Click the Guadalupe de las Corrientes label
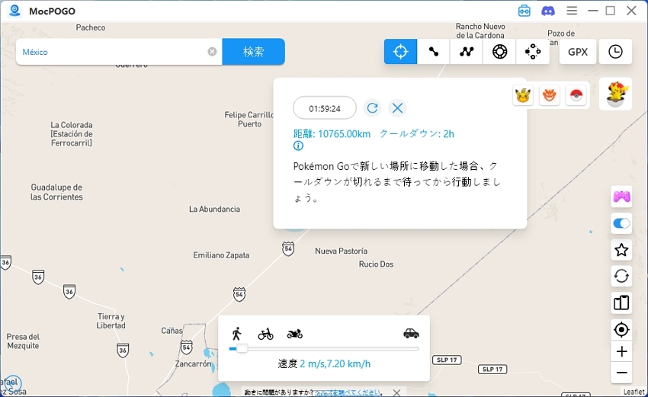The width and height of the screenshot is (648, 397). (x=56, y=192)
